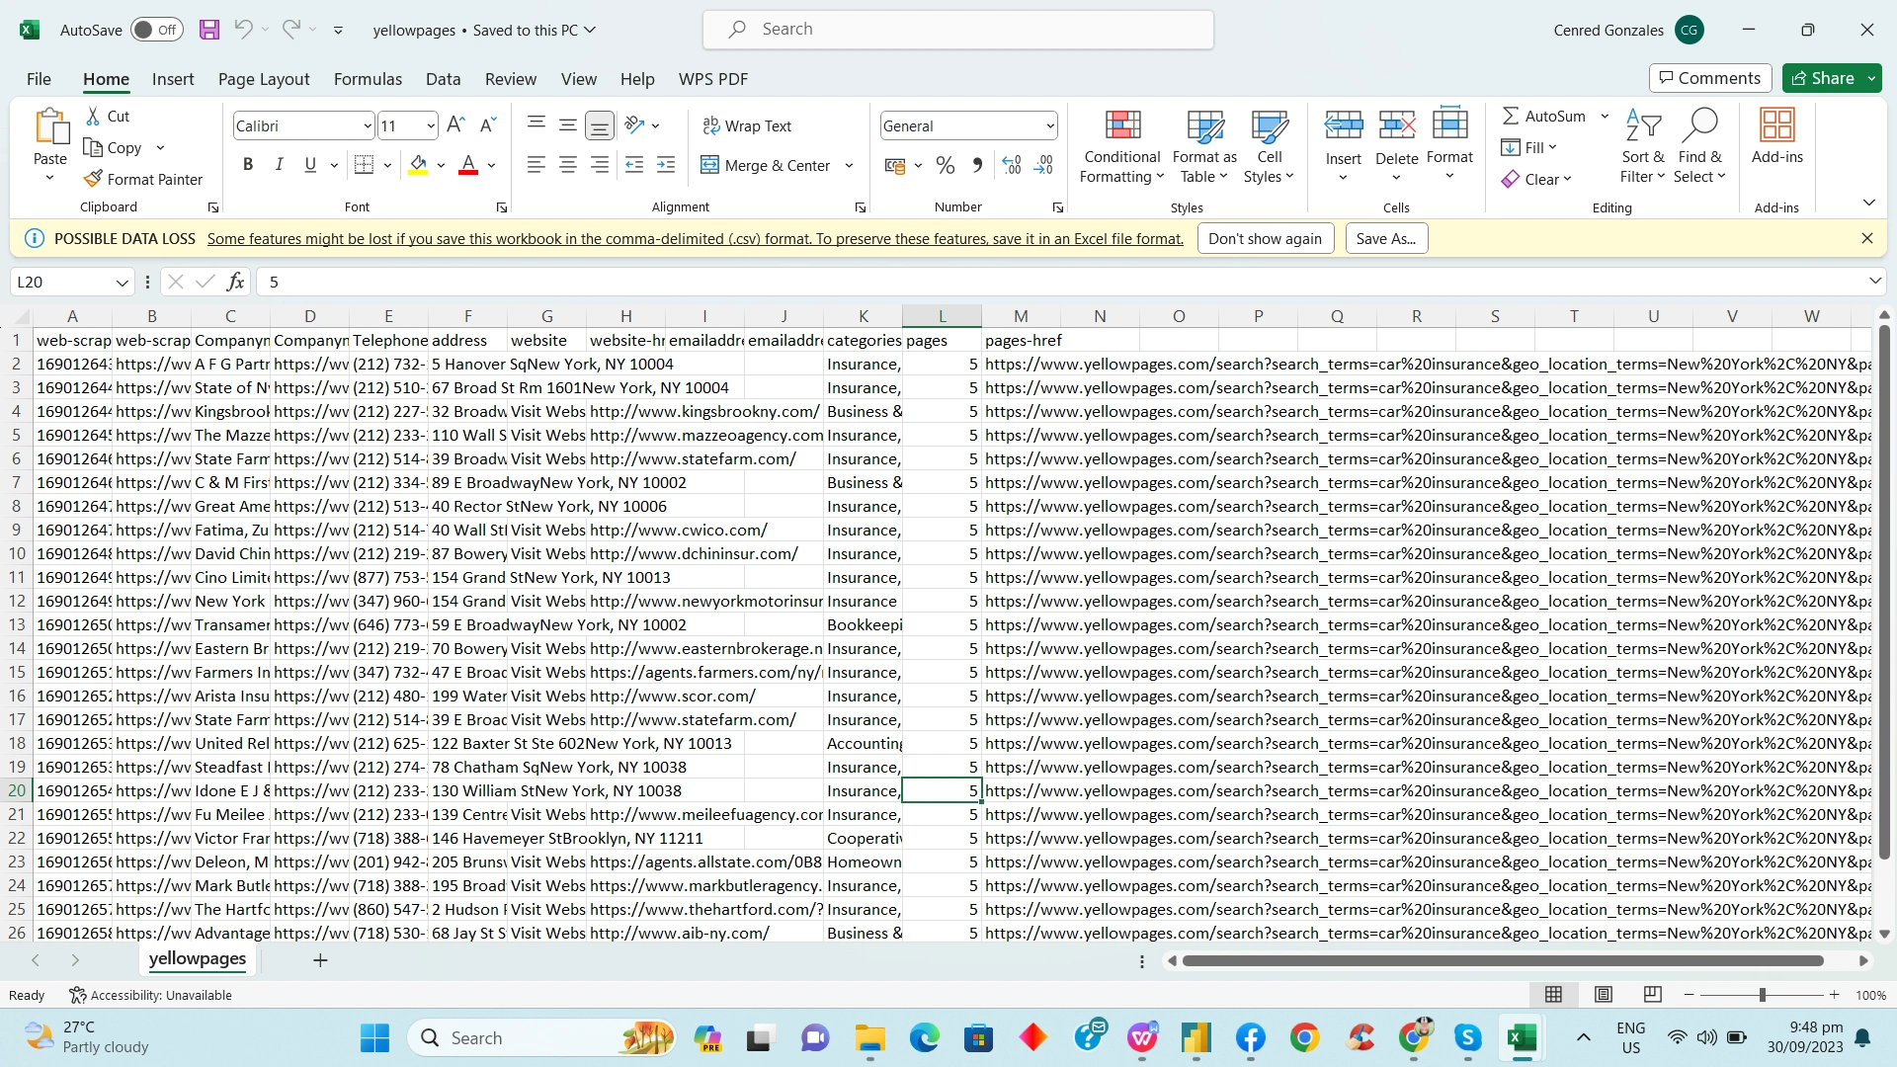Click the Wrap Text icon
This screenshot has width=1897, height=1067.
[711, 125]
